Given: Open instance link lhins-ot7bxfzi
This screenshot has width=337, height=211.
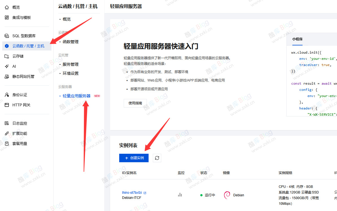Looking at the screenshot, I should [132, 193].
